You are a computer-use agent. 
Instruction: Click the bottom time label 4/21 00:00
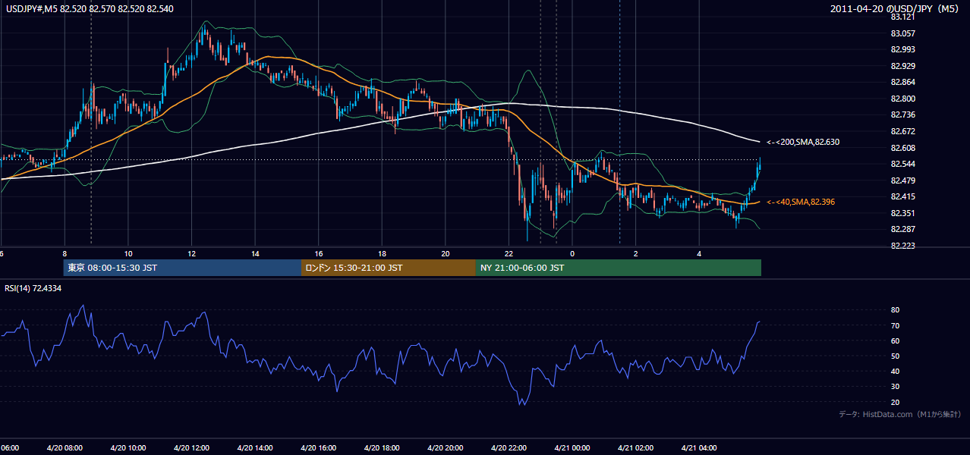point(572,448)
